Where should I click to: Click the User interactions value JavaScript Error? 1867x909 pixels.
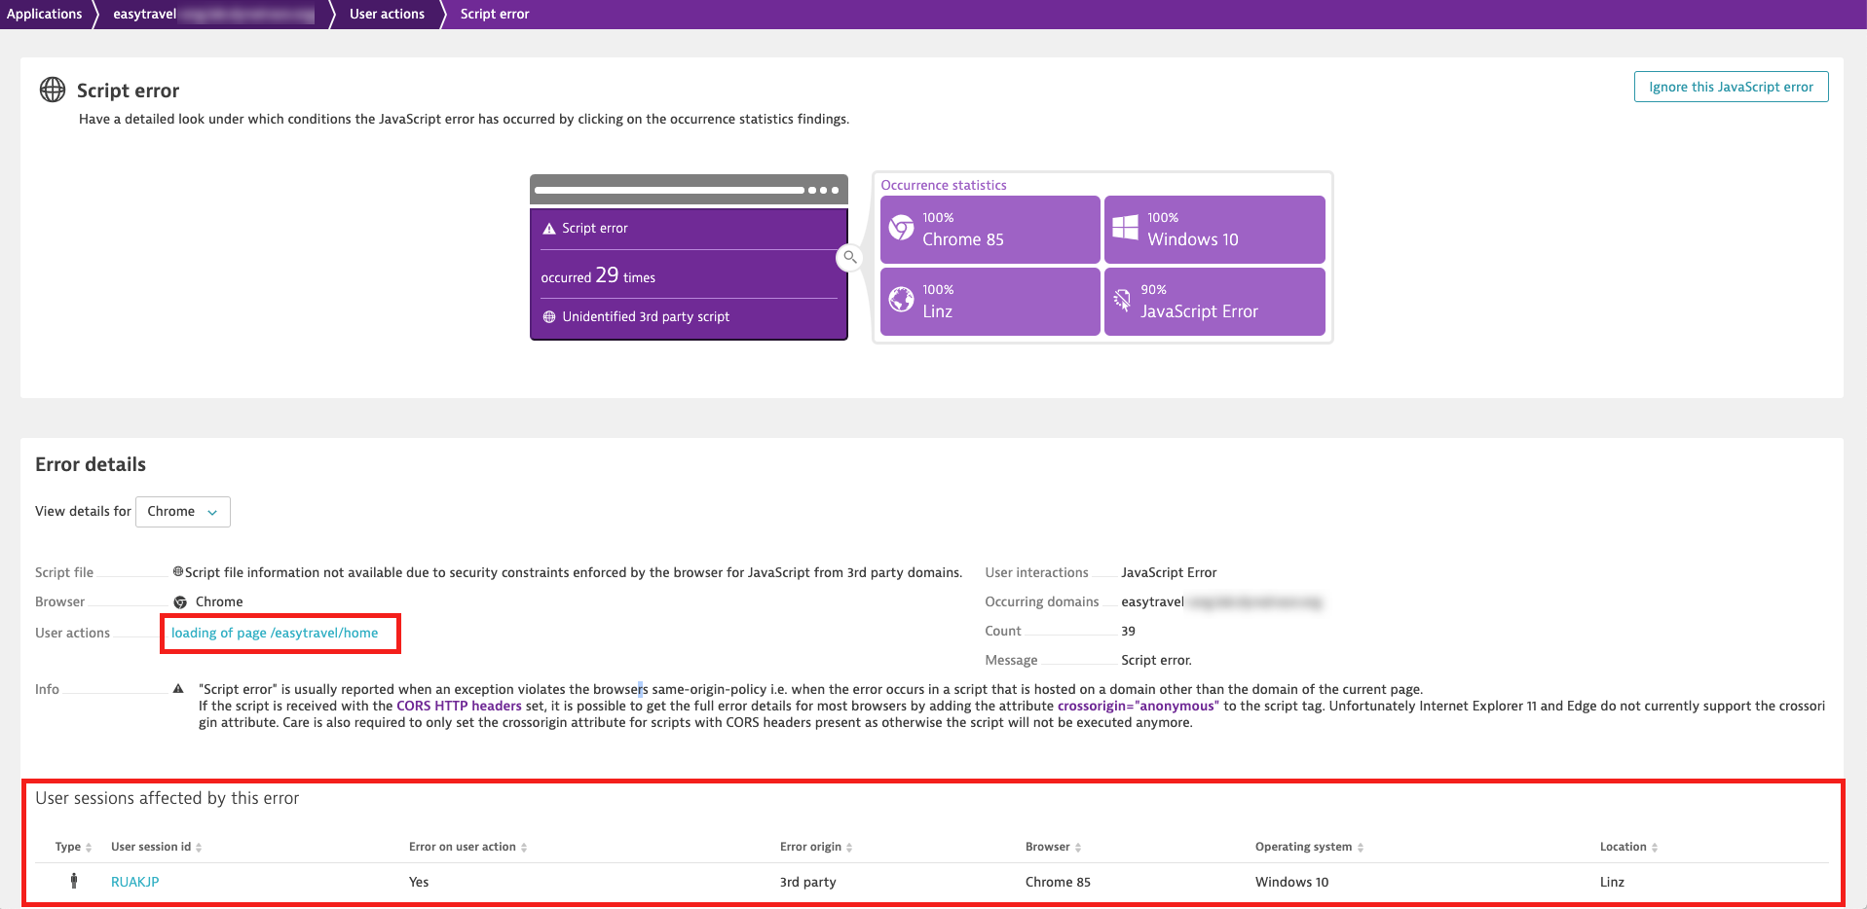(1169, 572)
